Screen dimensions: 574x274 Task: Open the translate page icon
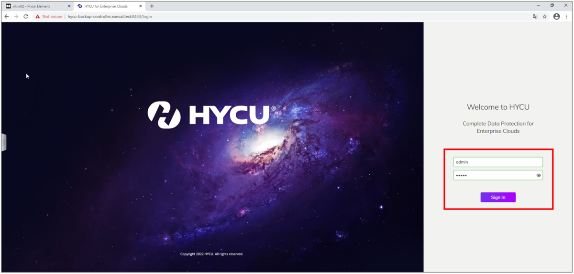coord(535,16)
